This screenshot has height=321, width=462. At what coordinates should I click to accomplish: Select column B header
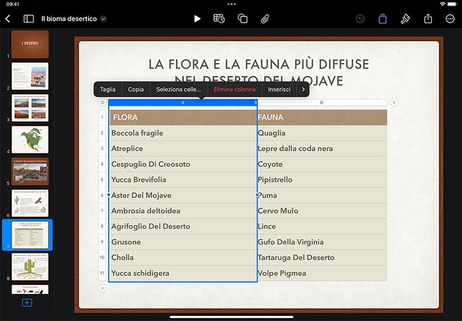point(322,102)
